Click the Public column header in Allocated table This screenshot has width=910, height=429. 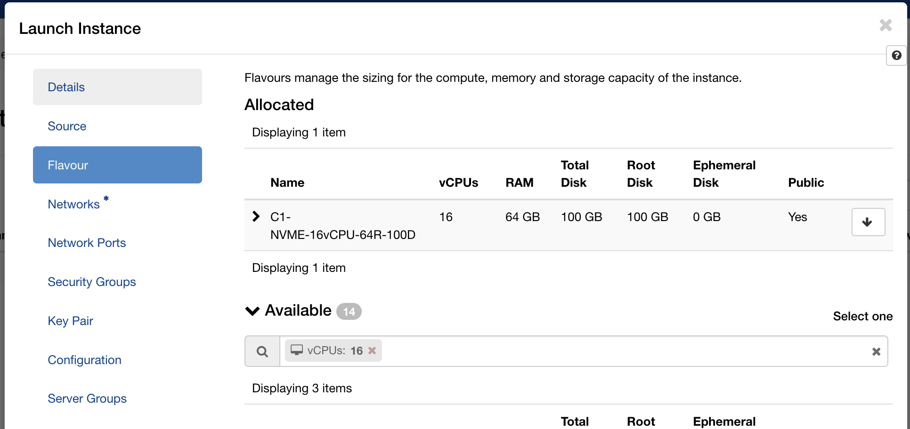(x=806, y=183)
